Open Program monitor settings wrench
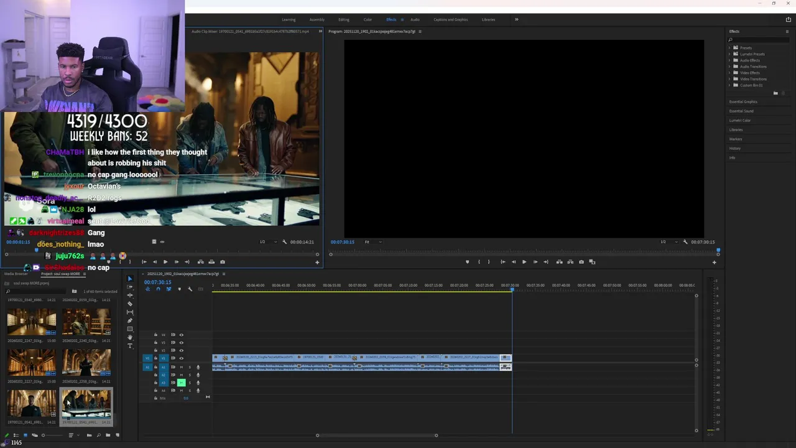 [685, 242]
